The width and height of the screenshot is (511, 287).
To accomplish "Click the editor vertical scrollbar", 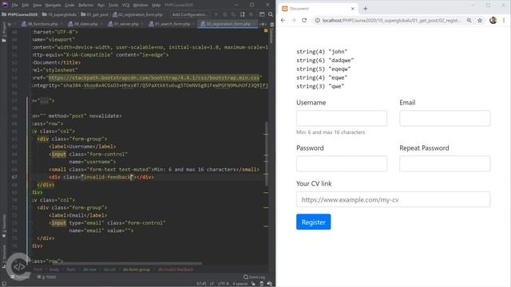I will pos(267,154).
